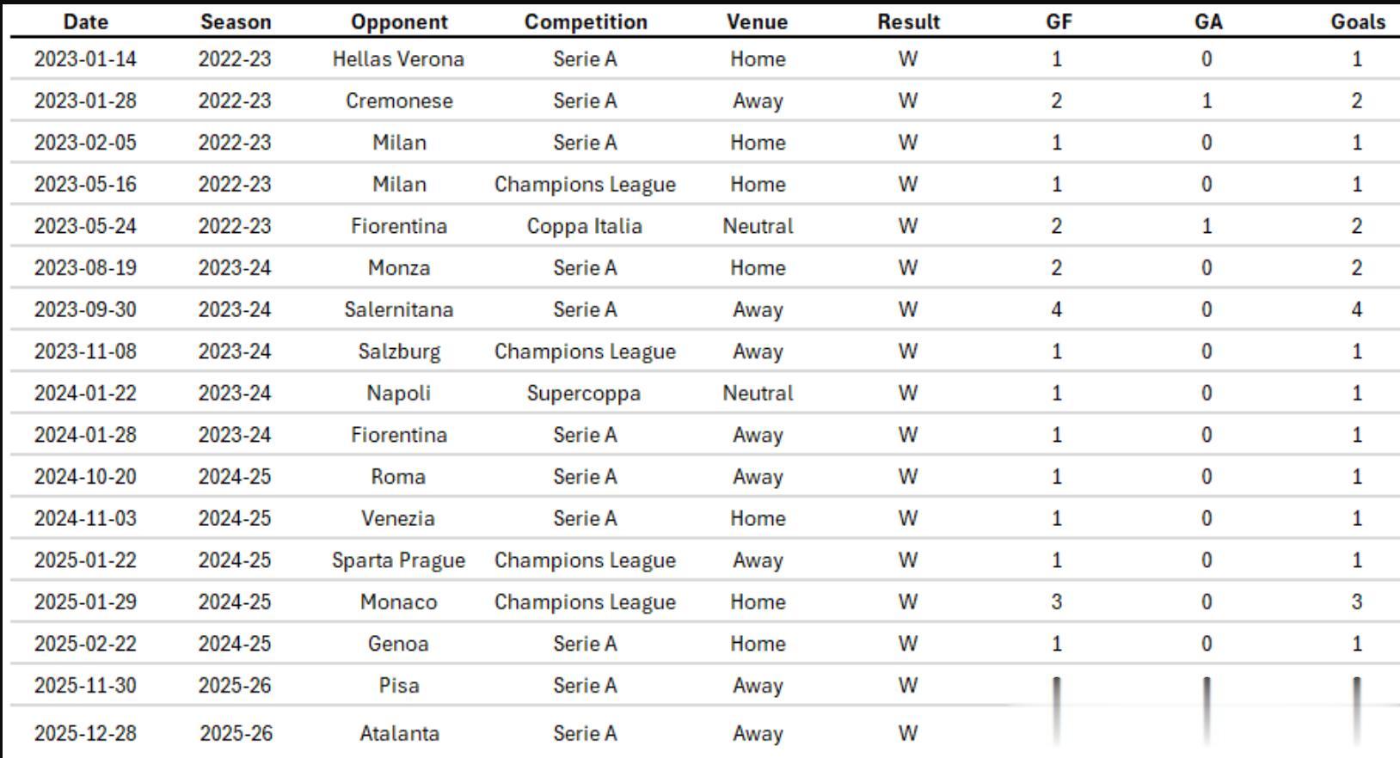This screenshot has width=1400, height=758.
Task: Click the GF column header
Action: (x=1059, y=21)
